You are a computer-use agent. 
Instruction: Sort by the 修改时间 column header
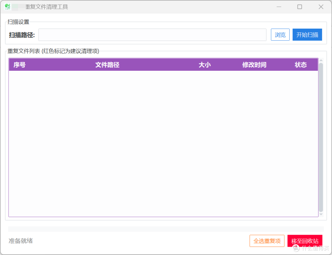pos(254,65)
